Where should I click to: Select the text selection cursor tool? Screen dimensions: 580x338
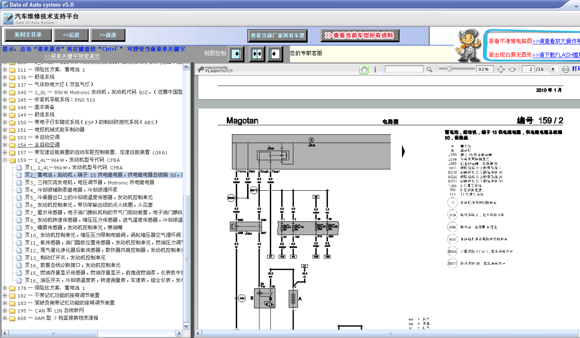[375, 69]
